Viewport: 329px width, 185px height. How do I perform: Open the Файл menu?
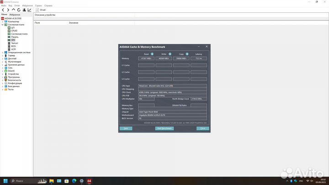(x=4, y=5)
